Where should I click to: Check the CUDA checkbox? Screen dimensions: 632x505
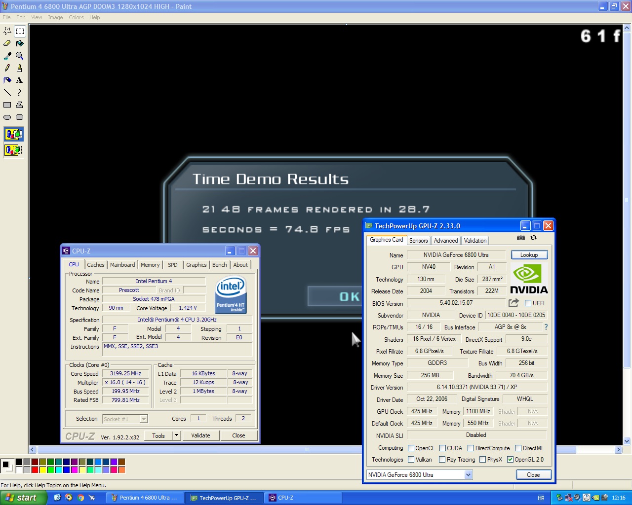pyautogui.click(x=442, y=448)
